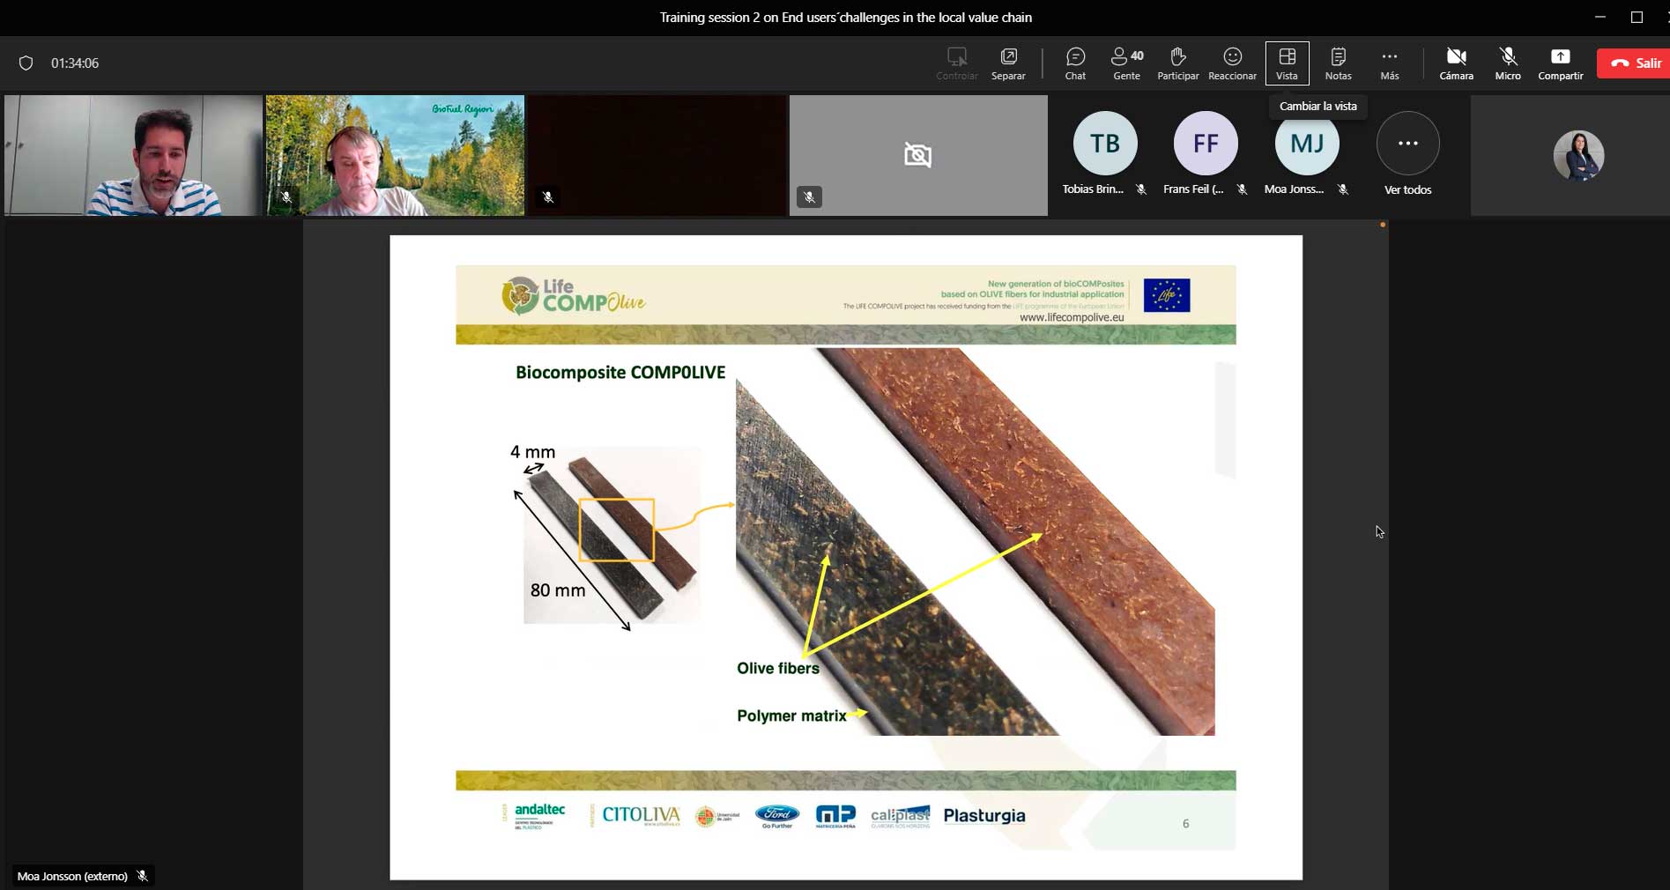Click the self-view profile picture tile
Screen dimensions: 1670x890
1578,155
